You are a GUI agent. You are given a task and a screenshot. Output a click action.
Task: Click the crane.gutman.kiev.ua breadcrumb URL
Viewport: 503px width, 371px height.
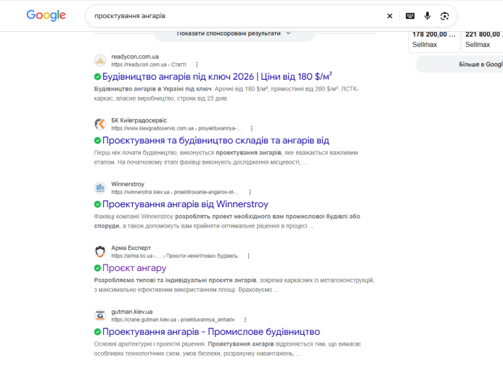173,320
